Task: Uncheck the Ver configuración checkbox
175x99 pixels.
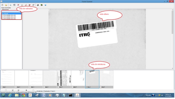Action: pos(18,90)
